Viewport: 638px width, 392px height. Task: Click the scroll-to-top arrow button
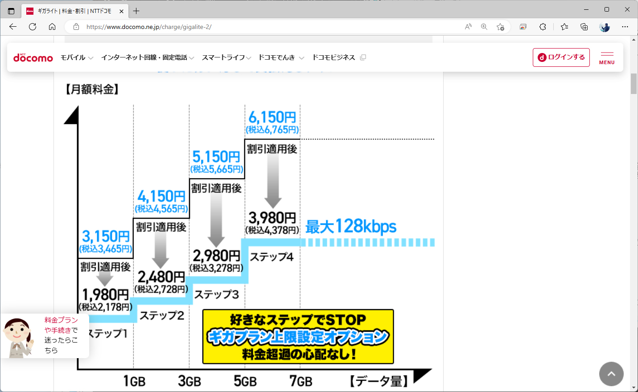pos(611,374)
